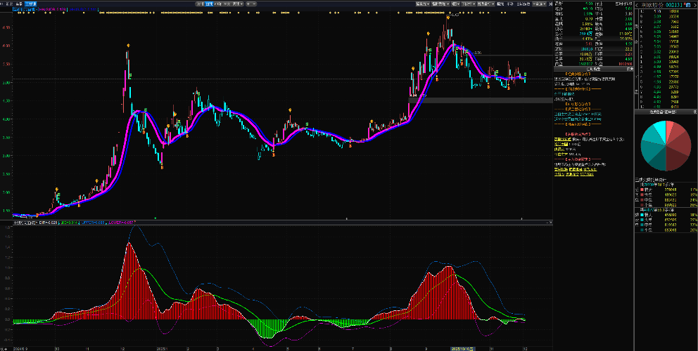Screen dimensions: 698x351
Task: Select the highlighted daily period button
Action: click(x=210, y=4)
